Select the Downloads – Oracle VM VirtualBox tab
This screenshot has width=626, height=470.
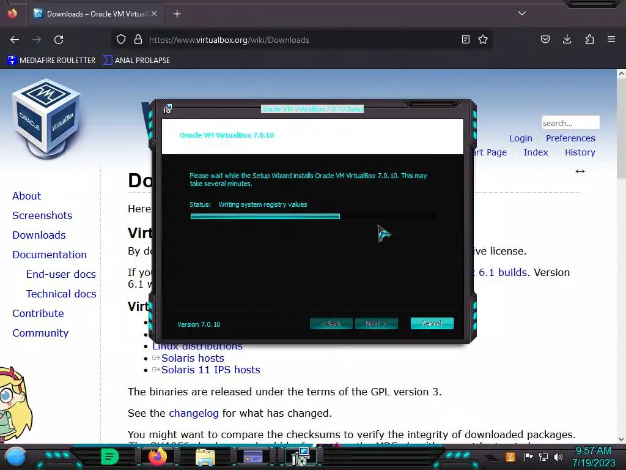95,13
